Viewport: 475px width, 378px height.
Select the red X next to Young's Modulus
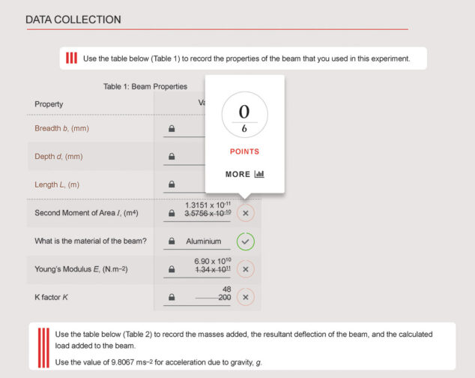click(245, 269)
